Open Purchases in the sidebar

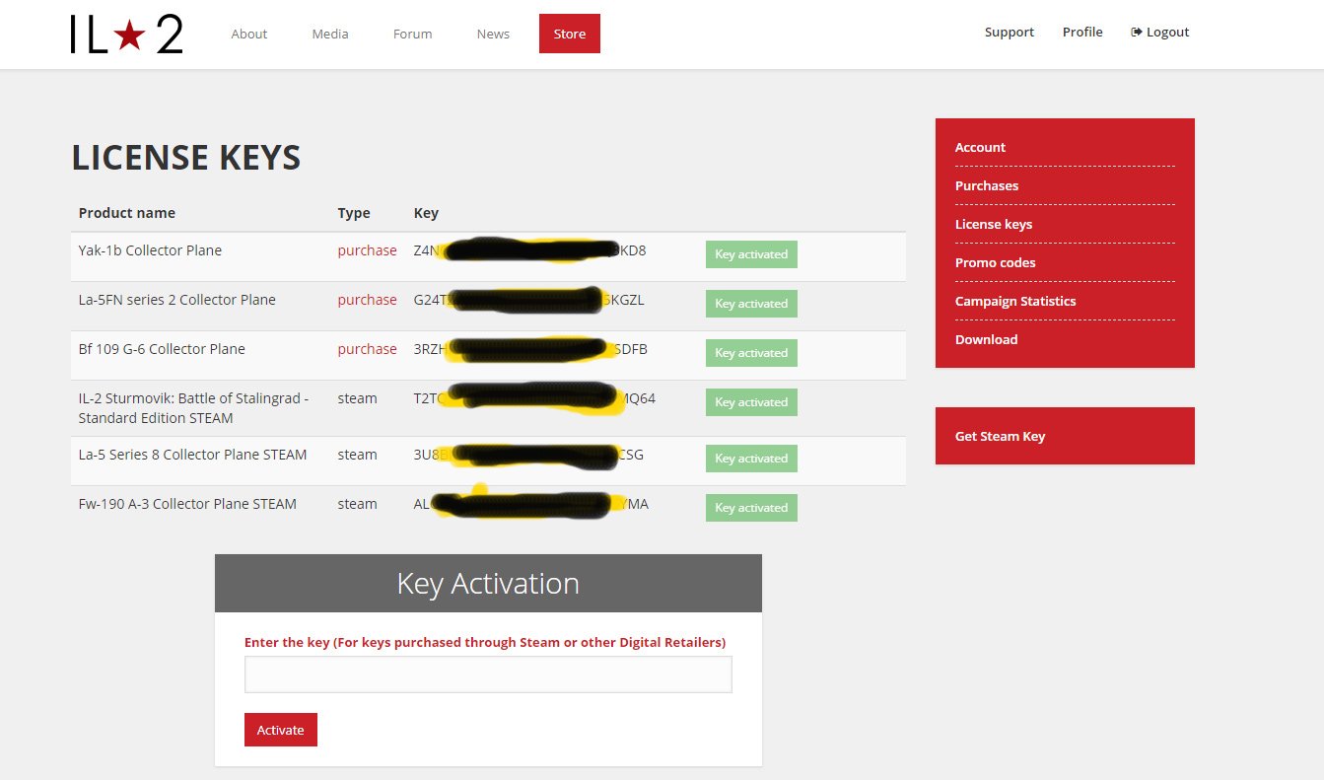click(987, 185)
